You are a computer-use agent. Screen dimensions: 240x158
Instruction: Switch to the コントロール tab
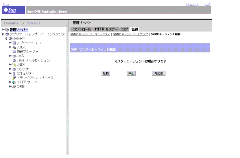(x=81, y=29)
